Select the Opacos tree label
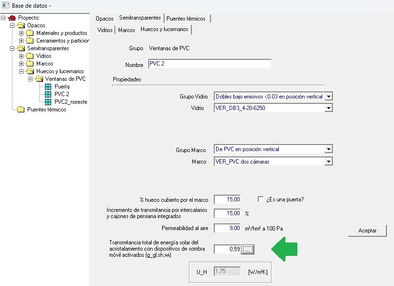 pyautogui.click(x=36, y=25)
